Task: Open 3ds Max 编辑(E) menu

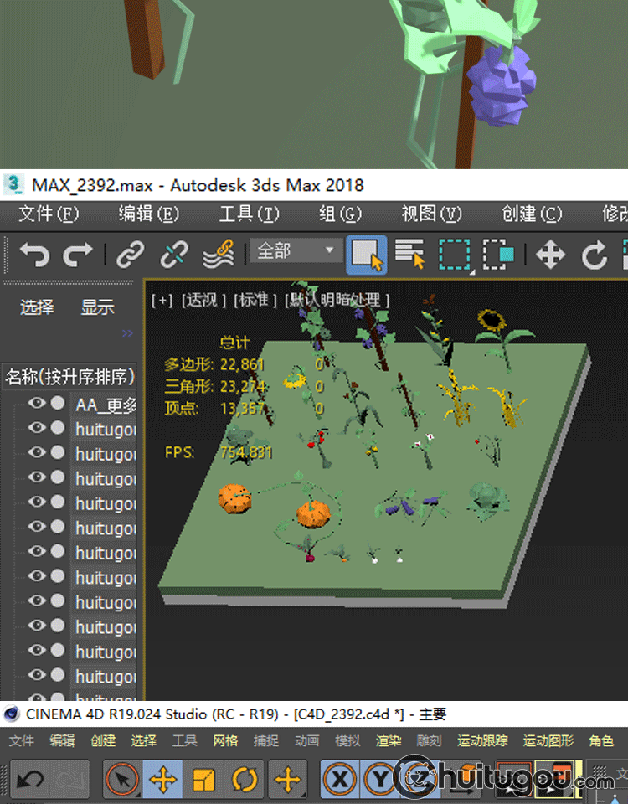Action: (149, 214)
